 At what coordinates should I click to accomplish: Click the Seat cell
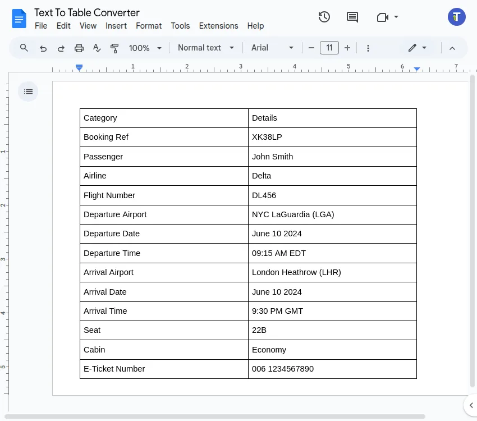(x=164, y=331)
